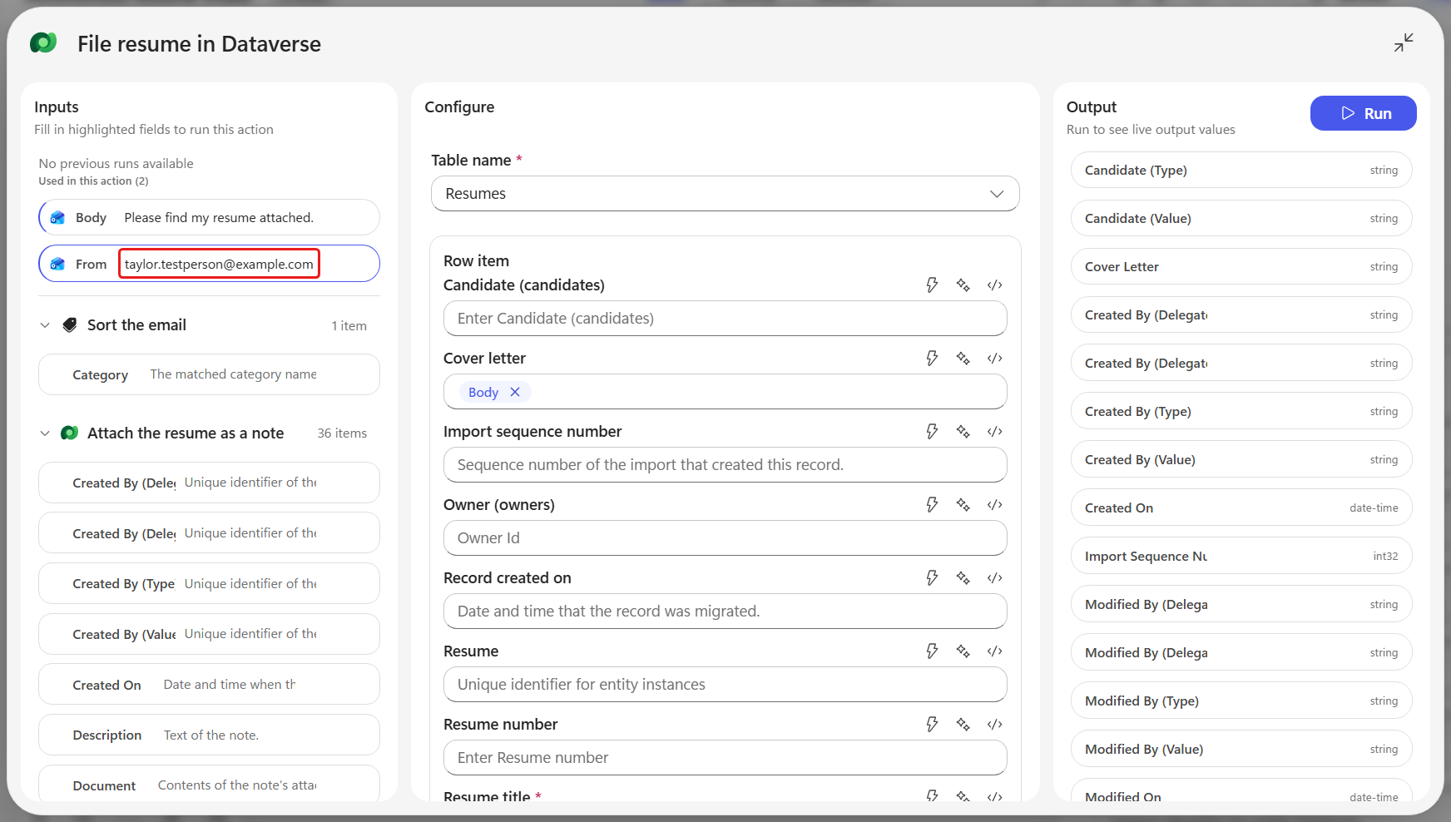The height and width of the screenshot is (822, 1451).
Task: Click the sparkle icon for Cover letter
Action: tap(963, 359)
